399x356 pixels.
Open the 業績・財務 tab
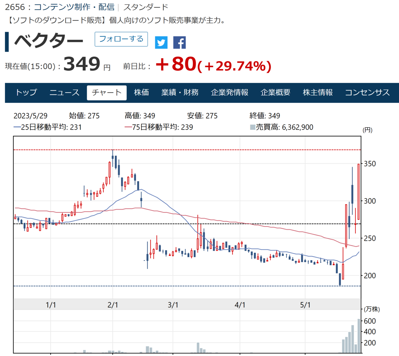point(180,93)
